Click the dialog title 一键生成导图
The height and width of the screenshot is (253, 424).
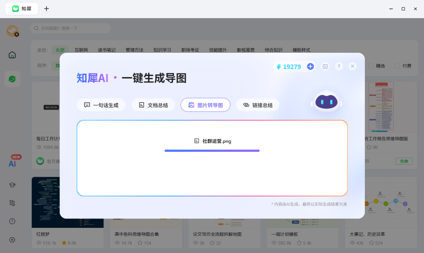[x=154, y=78]
